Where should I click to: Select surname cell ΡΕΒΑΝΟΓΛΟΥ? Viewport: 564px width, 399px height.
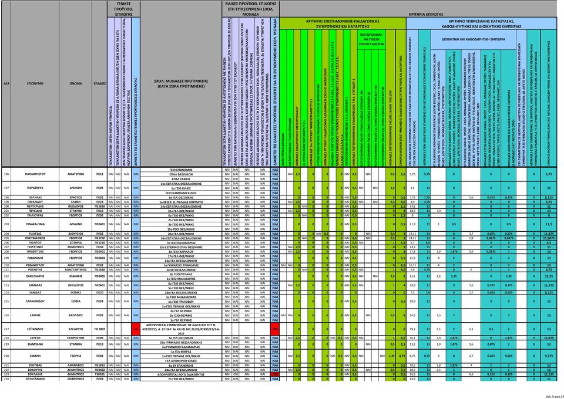click(x=35, y=265)
